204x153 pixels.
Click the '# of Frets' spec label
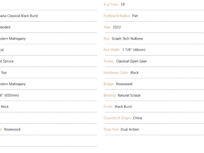tap(111, 4)
